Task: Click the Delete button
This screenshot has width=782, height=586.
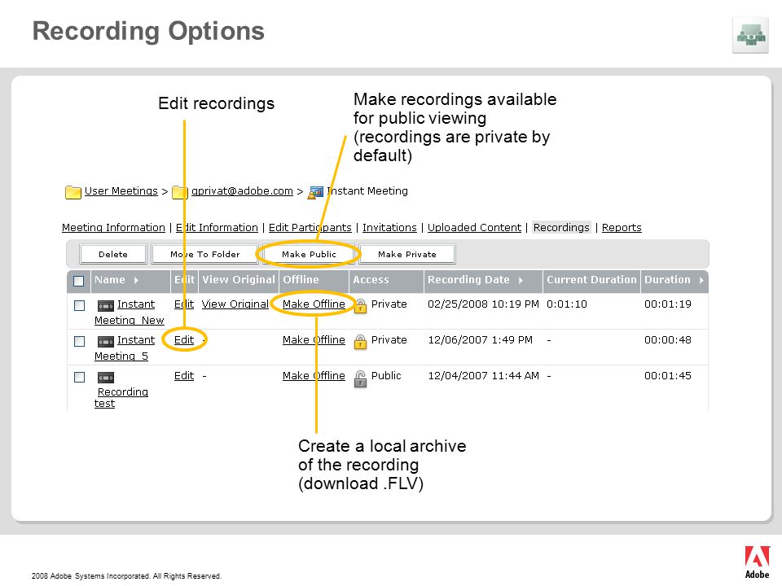Action: (113, 254)
